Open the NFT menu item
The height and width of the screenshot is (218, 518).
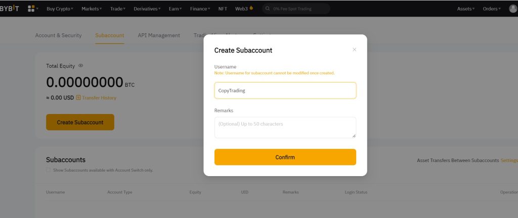(x=223, y=9)
